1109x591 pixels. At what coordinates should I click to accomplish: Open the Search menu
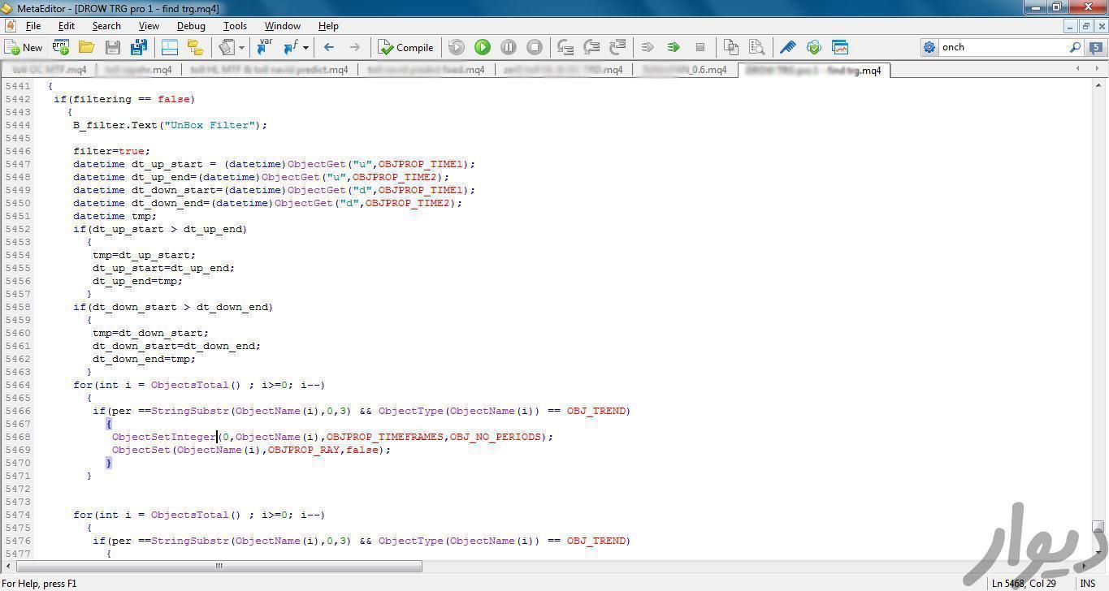pos(106,26)
